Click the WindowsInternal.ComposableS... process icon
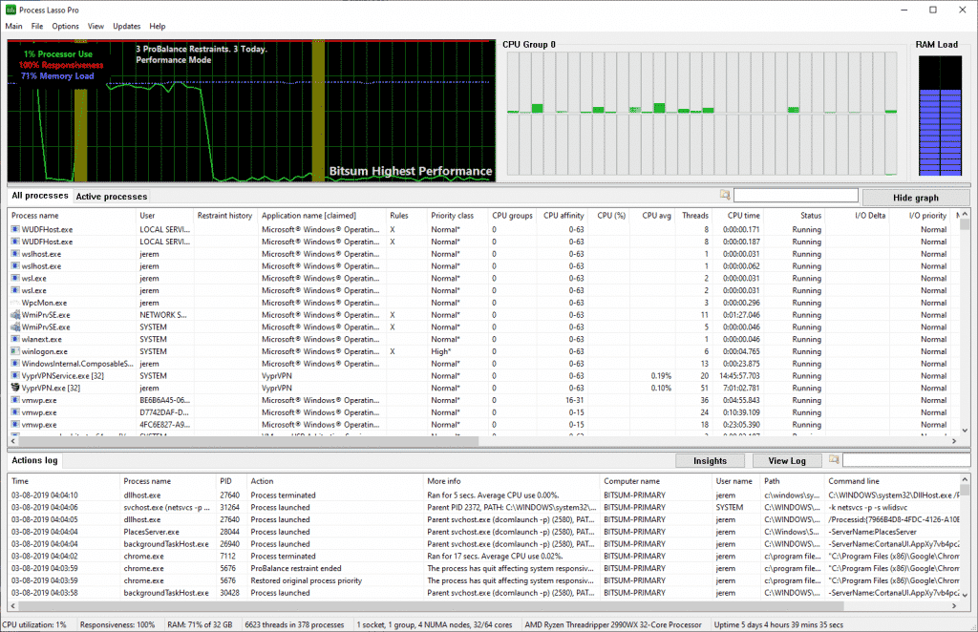Viewport: 978px width, 632px height. point(15,364)
